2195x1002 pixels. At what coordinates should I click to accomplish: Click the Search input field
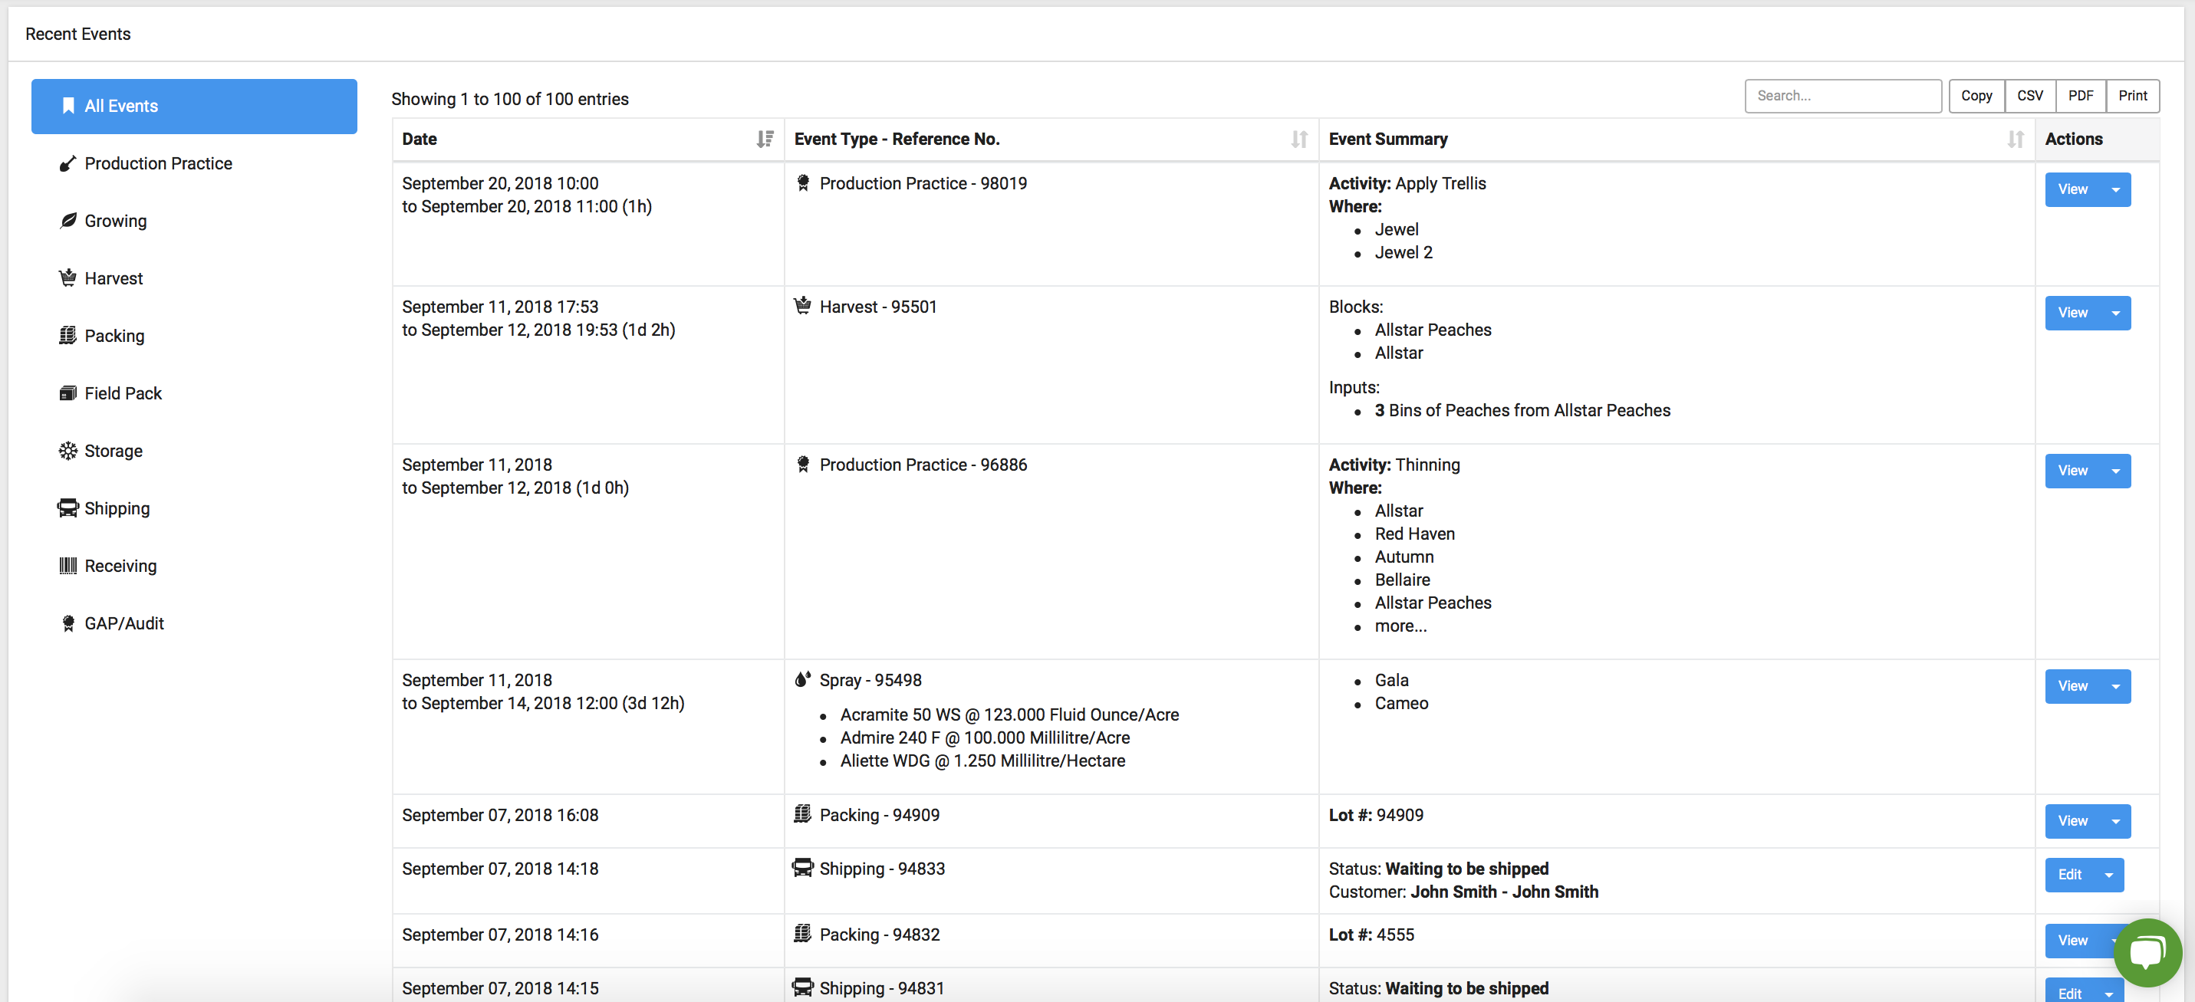click(x=1841, y=95)
